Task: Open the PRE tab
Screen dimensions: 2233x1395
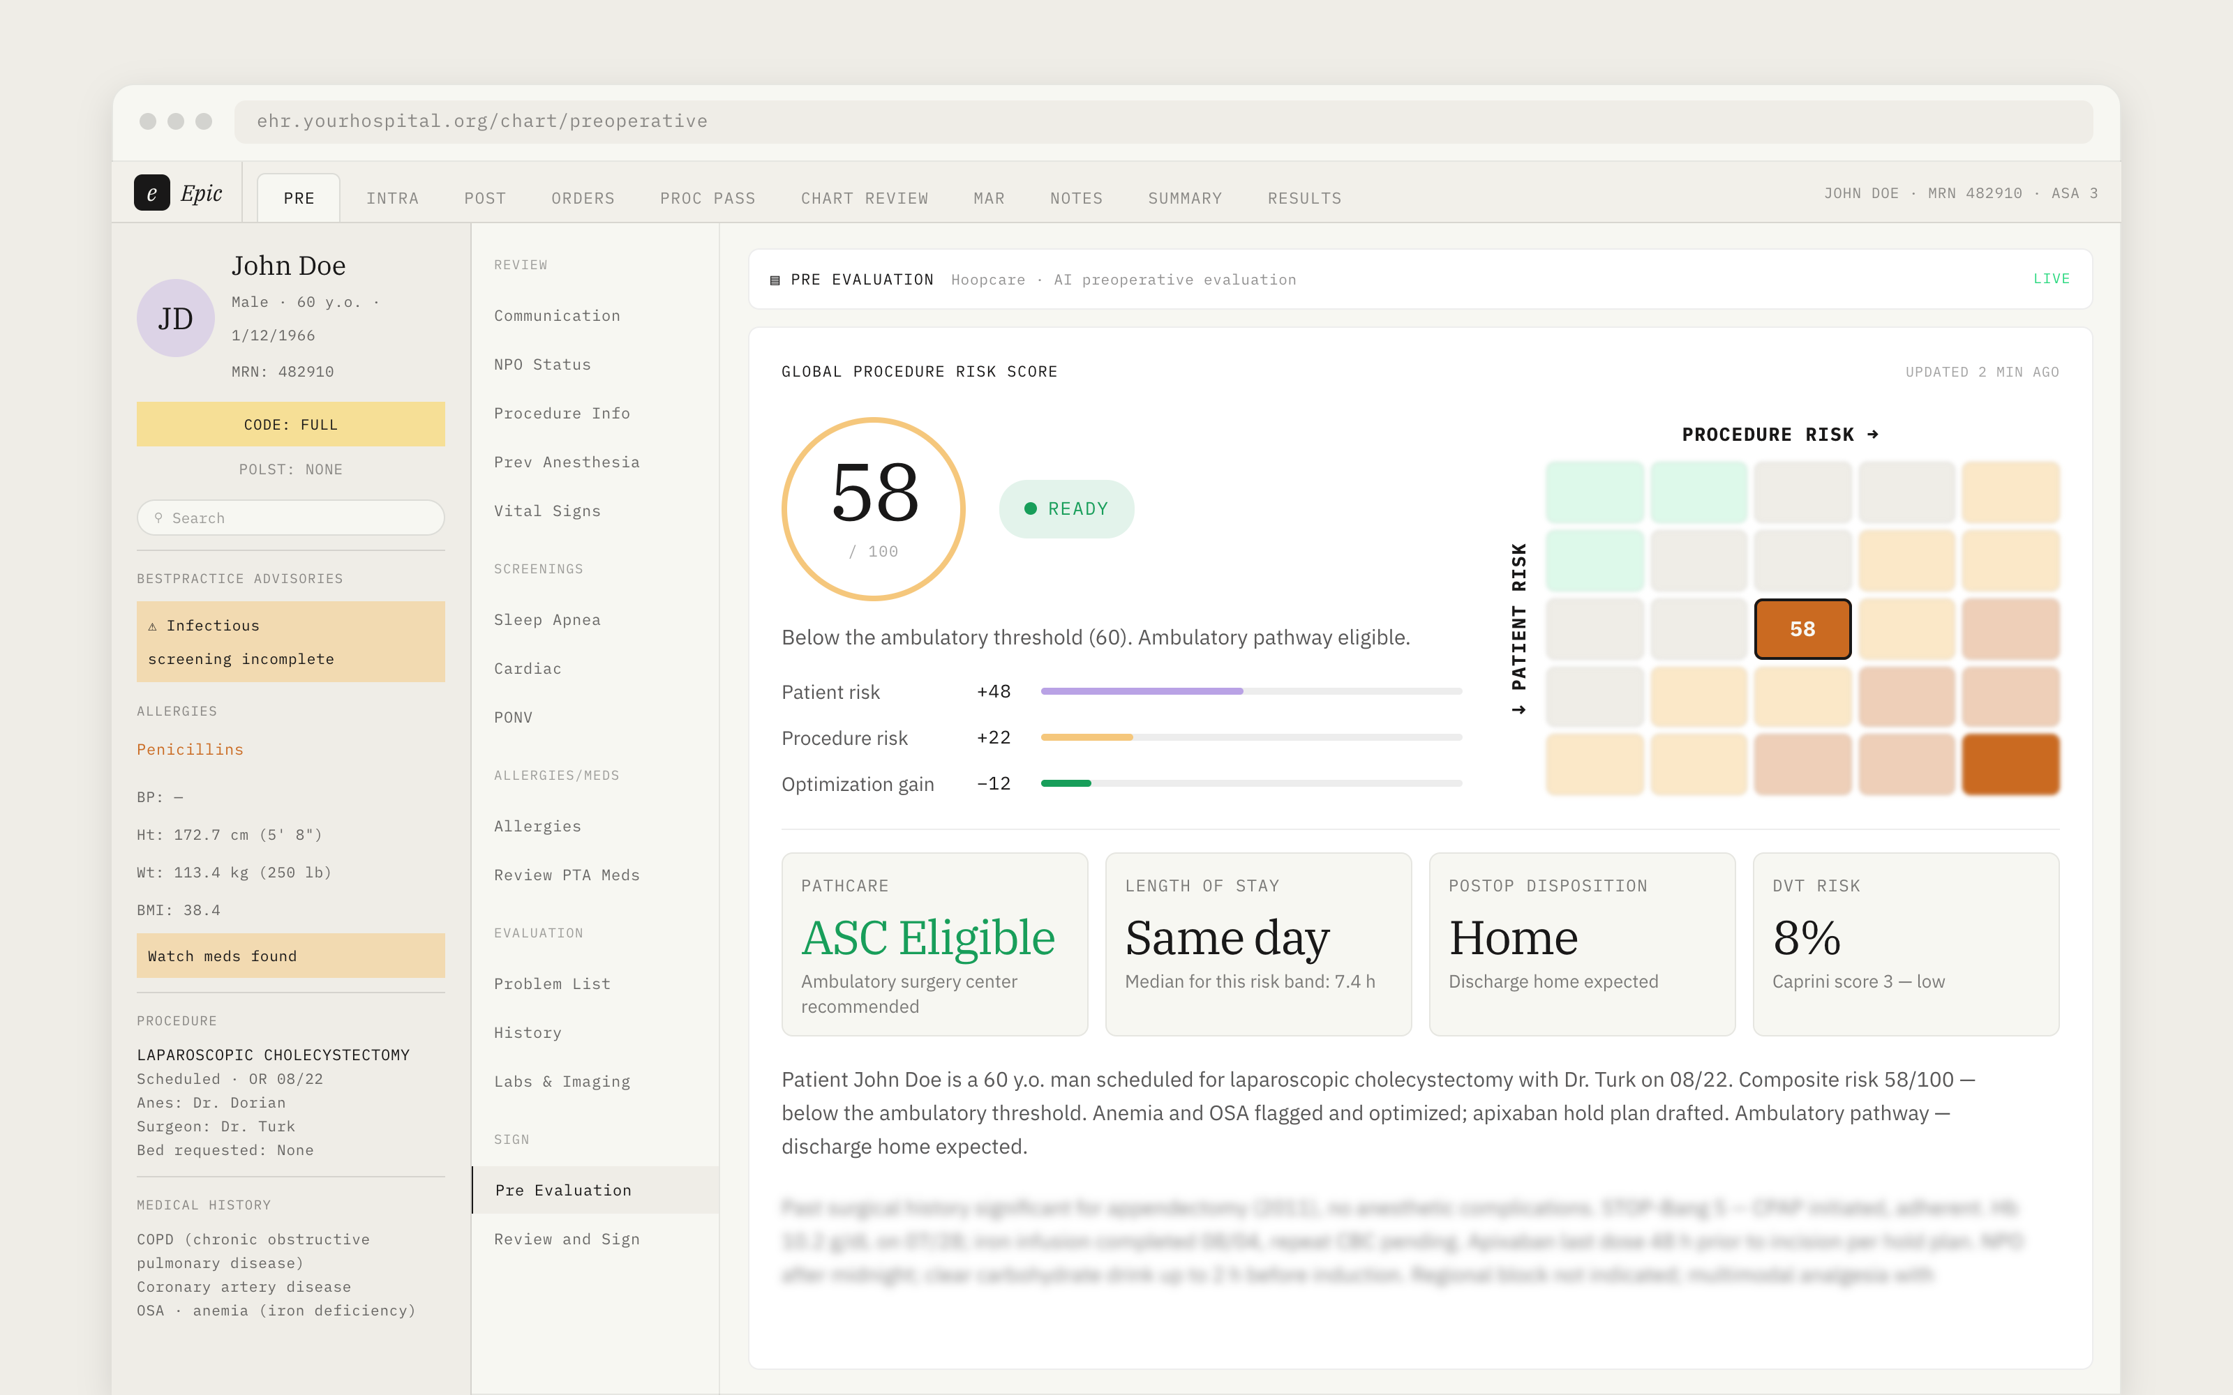Action: (x=299, y=197)
